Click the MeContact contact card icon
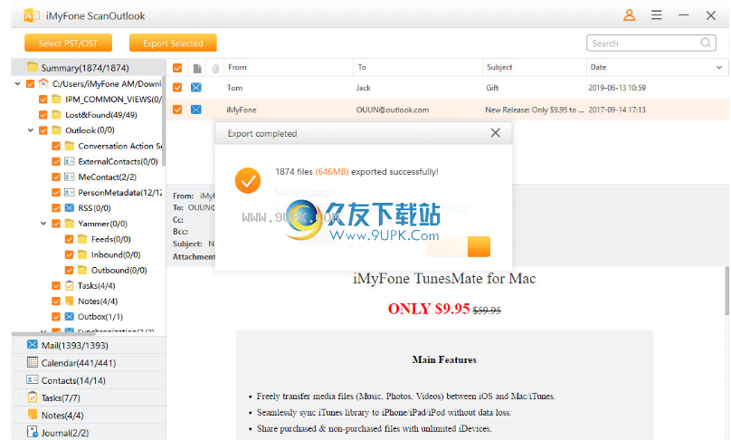 click(x=70, y=177)
